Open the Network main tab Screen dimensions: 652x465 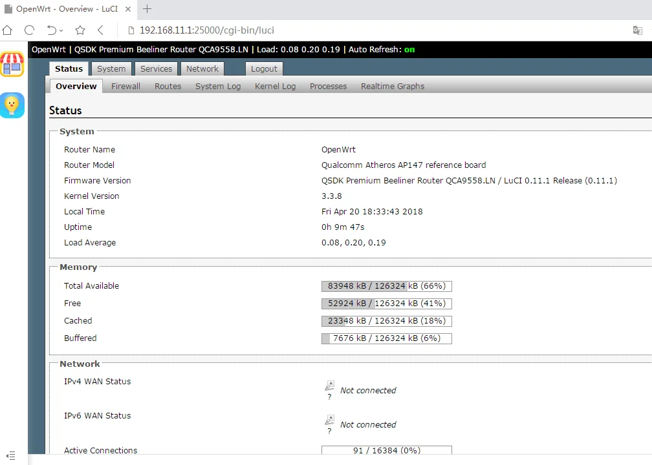pos(202,69)
